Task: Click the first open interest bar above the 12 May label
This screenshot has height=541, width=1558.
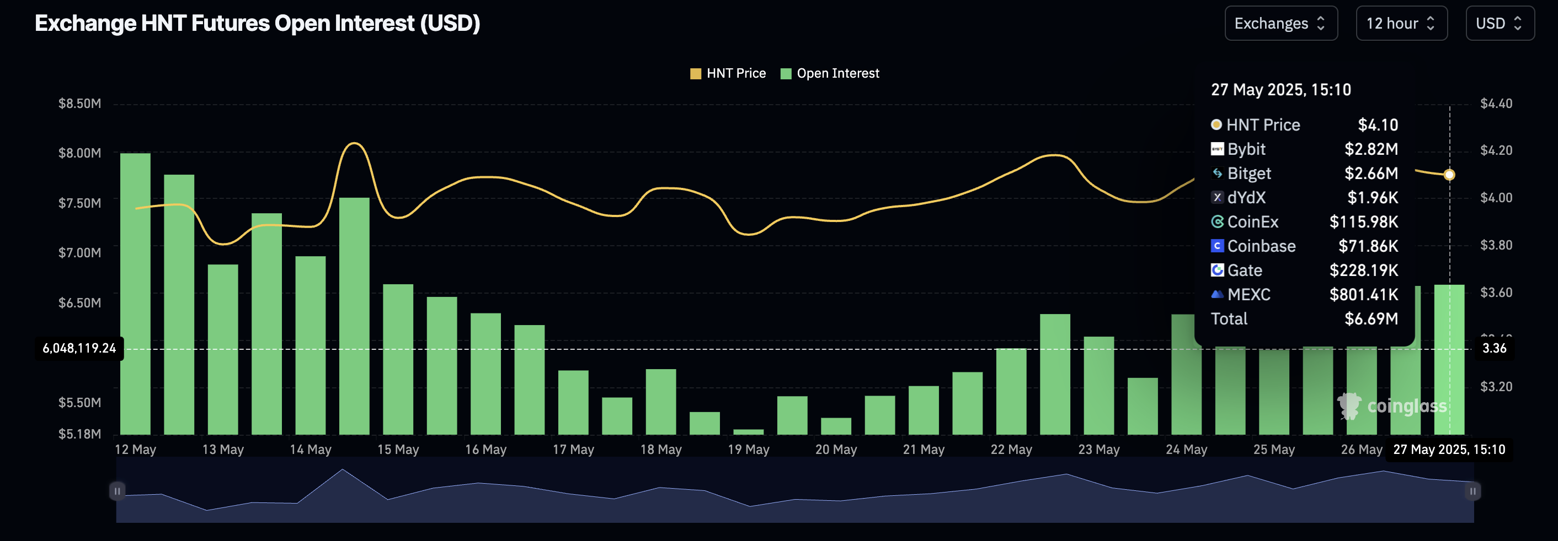Action: pyautogui.click(x=136, y=294)
